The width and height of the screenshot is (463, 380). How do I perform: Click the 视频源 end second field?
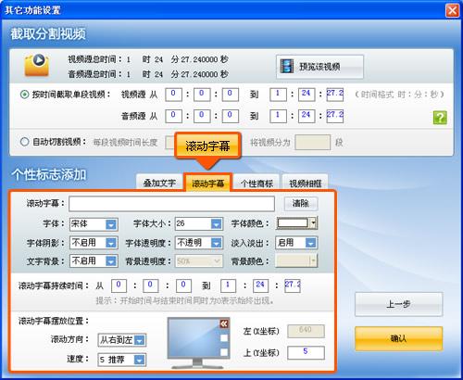pyautogui.click(x=335, y=95)
